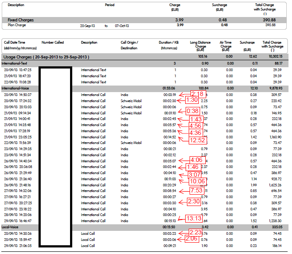This screenshot has height=254, width=292.
Task: Click the call dated "21/09/13 09:14:34"
Action: [x=18, y=113]
